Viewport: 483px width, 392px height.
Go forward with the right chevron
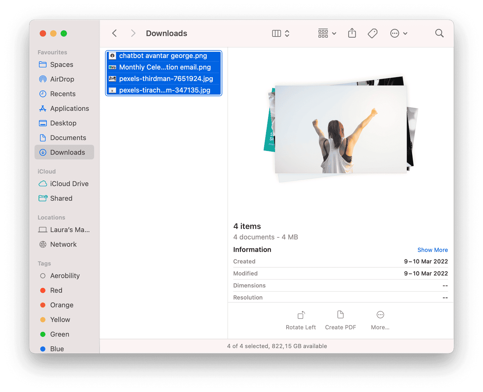pos(133,33)
